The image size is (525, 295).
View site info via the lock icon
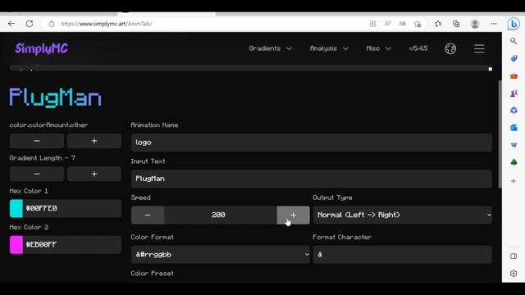point(52,24)
